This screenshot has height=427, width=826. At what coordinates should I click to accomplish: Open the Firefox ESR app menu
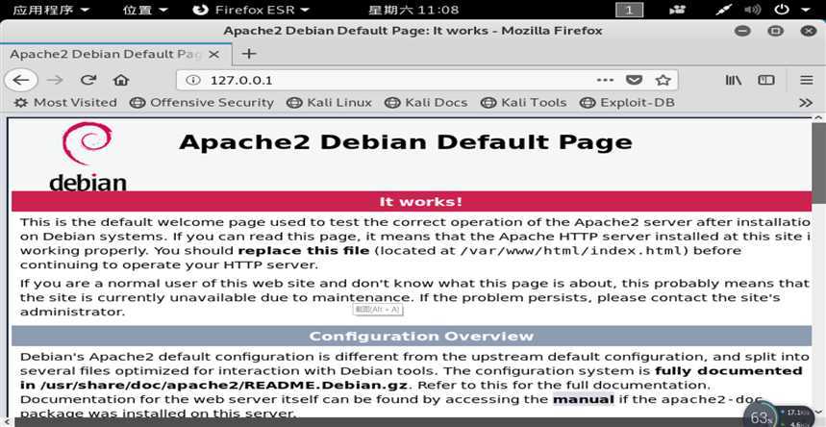pyautogui.click(x=252, y=10)
